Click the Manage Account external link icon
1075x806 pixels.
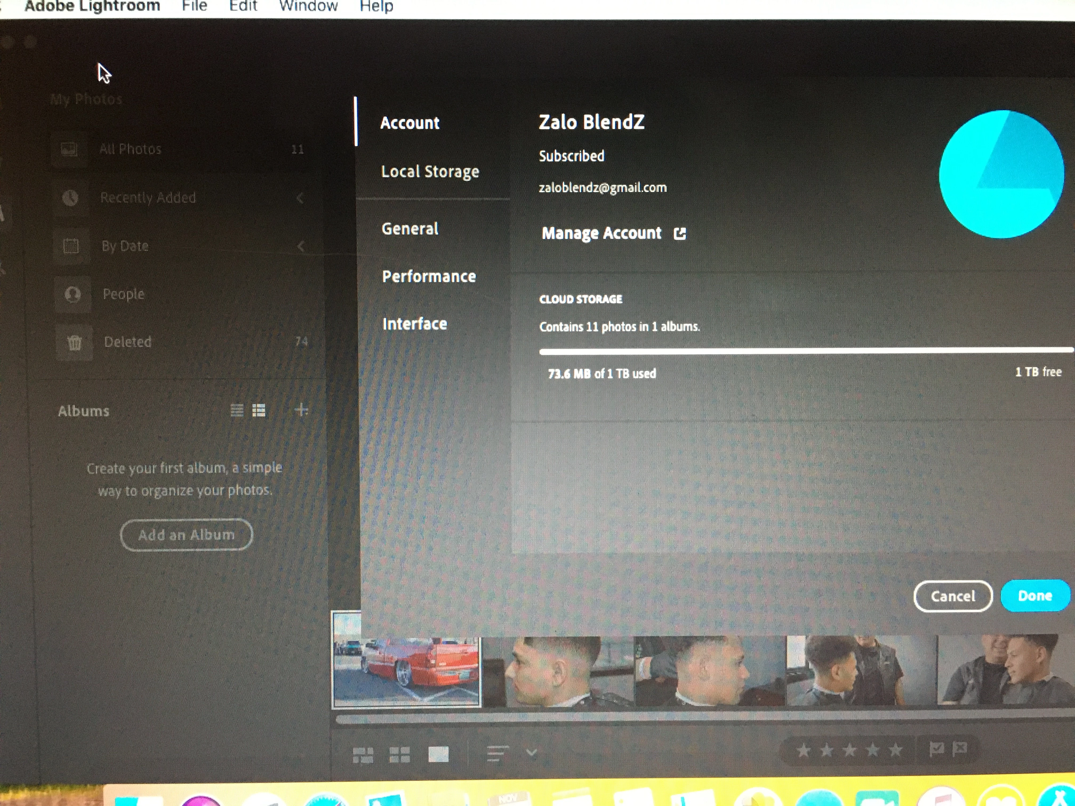(680, 234)
